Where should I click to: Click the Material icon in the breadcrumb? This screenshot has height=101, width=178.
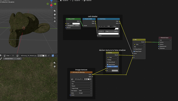point(84,1)
